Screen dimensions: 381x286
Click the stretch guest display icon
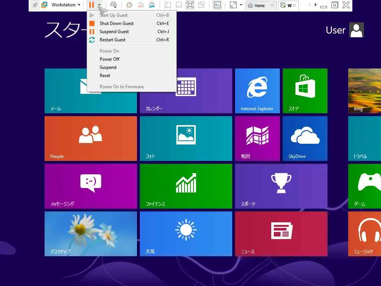[233, 5]
